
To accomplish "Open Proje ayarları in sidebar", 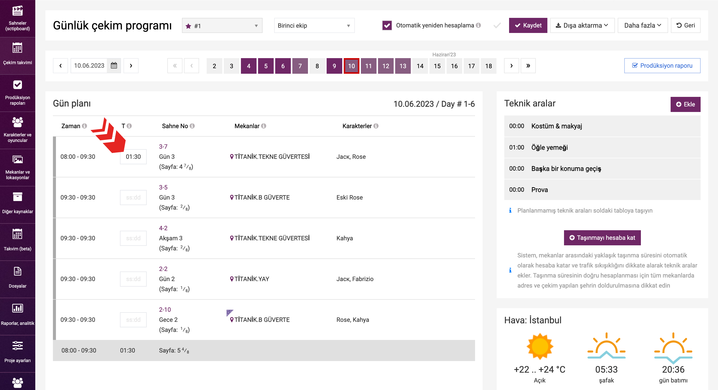I will [18, 354].
